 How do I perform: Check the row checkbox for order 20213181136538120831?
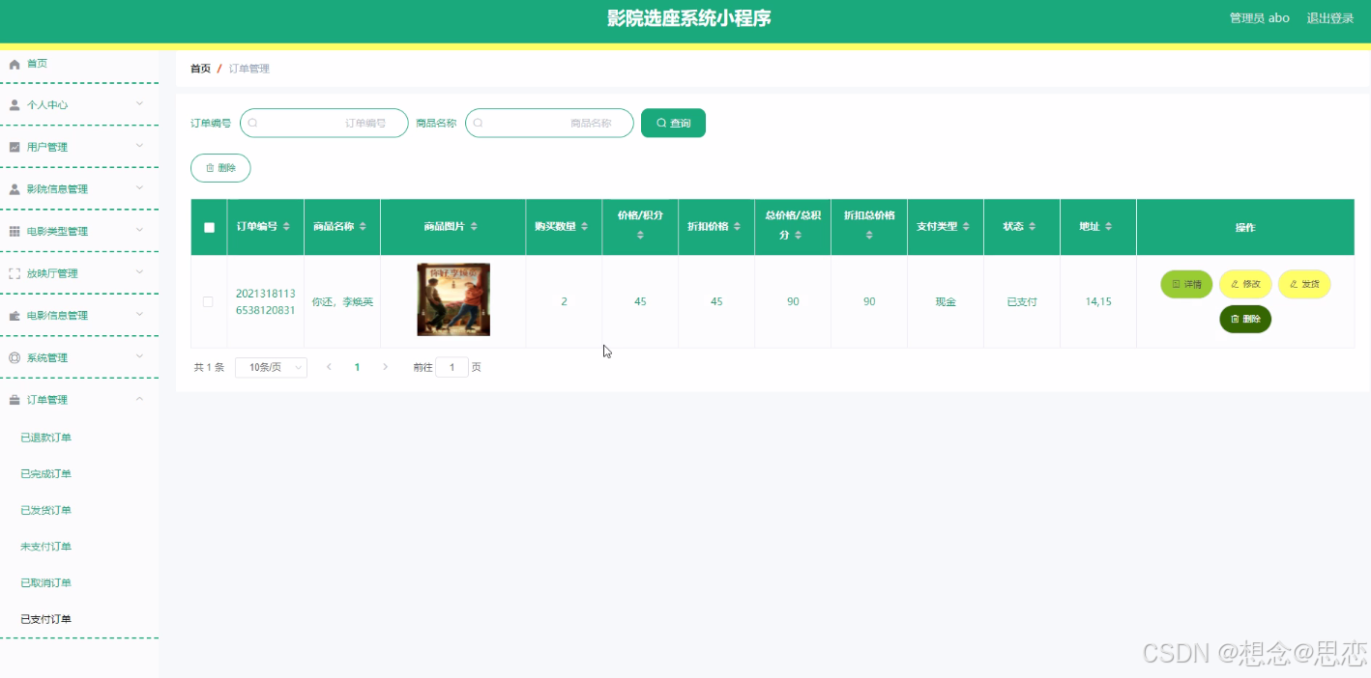click(x=208, y=302)
